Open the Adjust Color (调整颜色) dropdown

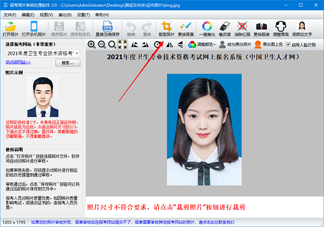[205, 44]
